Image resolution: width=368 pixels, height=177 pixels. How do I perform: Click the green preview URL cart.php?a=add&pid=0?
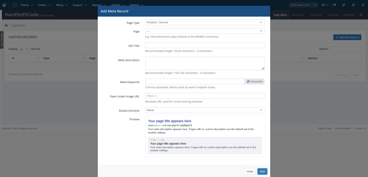170,125
